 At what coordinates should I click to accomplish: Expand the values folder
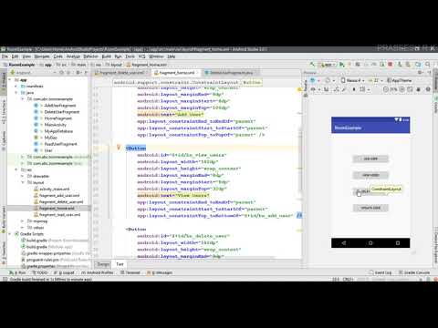tap(23, 228)
